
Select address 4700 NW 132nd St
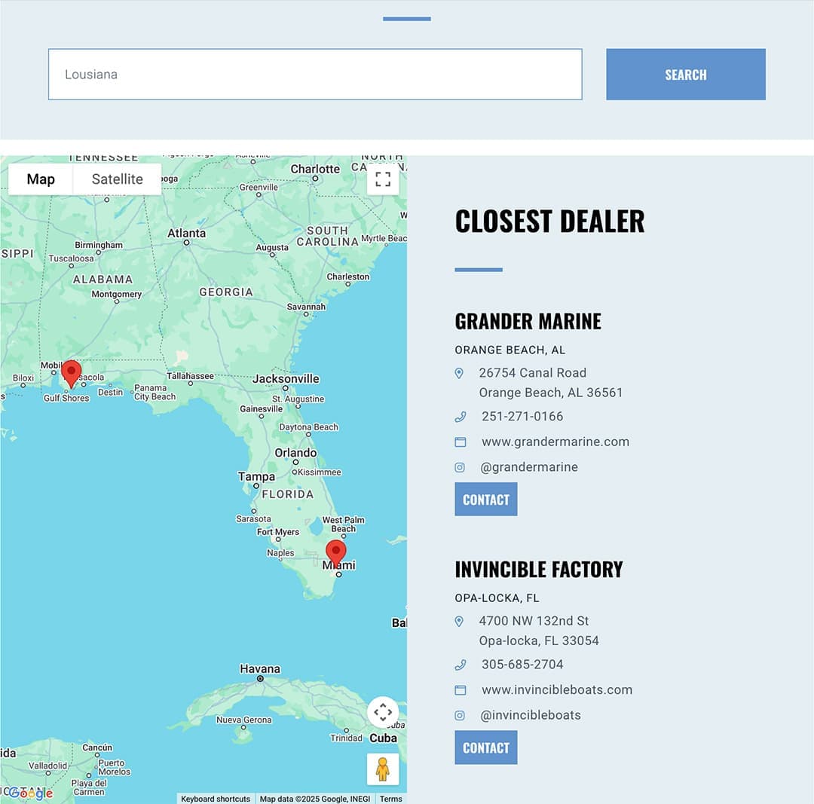[534, 621]
